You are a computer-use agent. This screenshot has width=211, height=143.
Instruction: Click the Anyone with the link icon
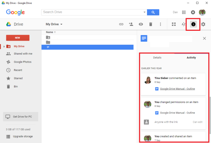pyautogui.click(x=146, y=122)
